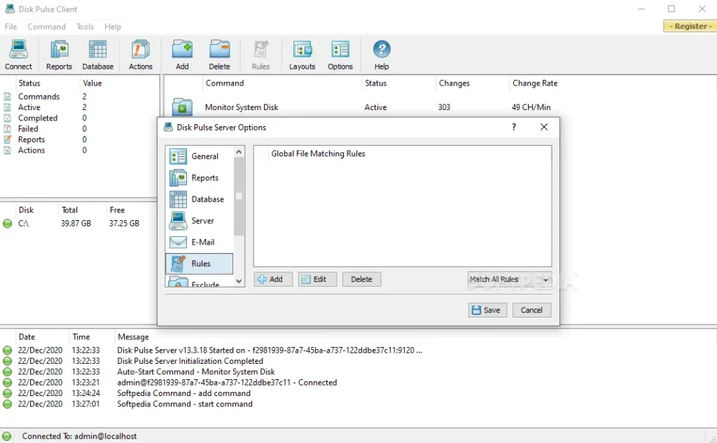
Task: Click the Global File Matching Rules header
Action: [x=319, y=154]
